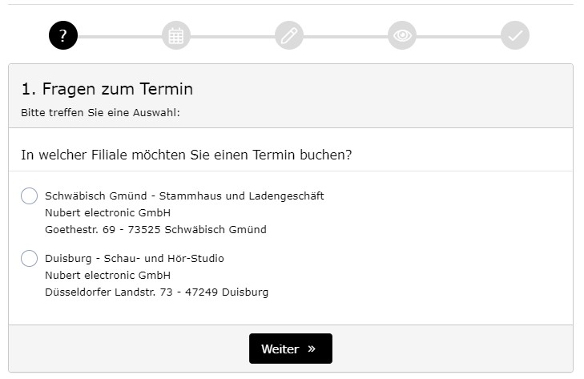Viewport: 584px width, 379px height.
Task: Click progress line between question and calendar steps
Action: [x=120, y=37]
